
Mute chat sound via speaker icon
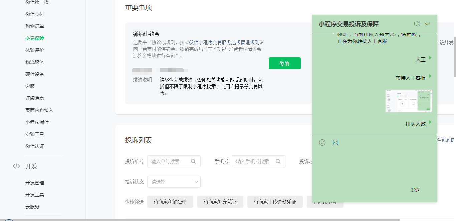417,24
